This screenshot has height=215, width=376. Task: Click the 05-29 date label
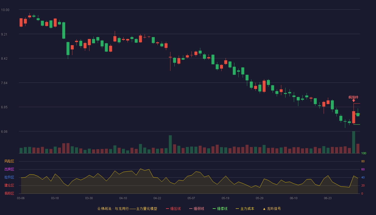(259, 198)
